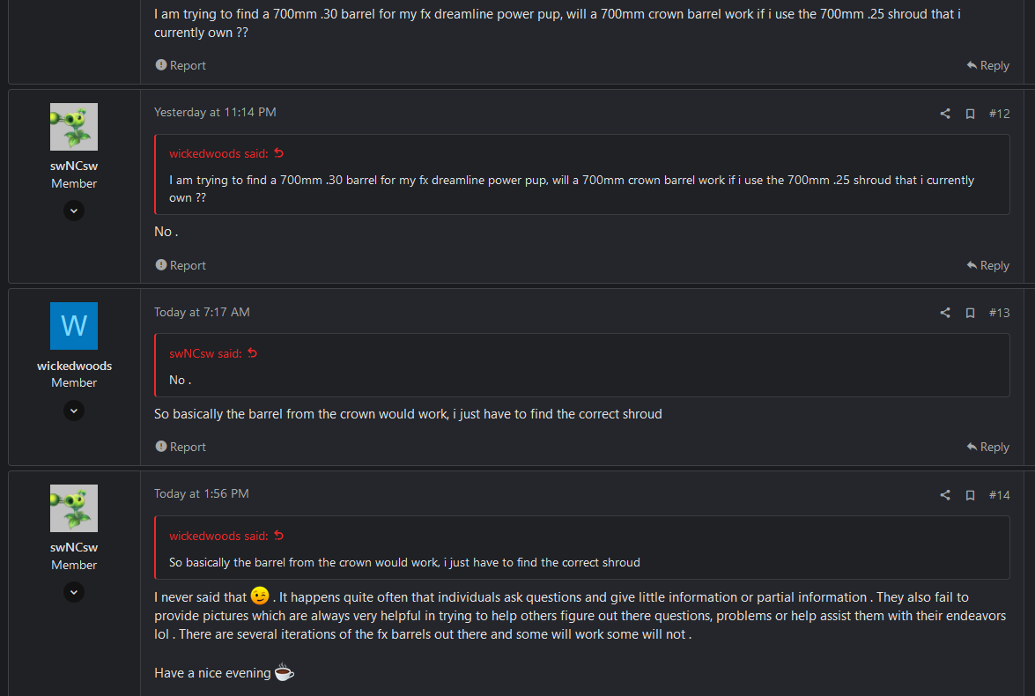This screenshot has width=1035, height=696.
Task: Bookmark post #14
Action: click(x=970, y=495)
